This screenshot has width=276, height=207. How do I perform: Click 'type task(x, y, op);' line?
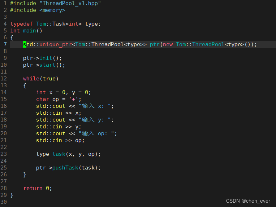[69, 154]
